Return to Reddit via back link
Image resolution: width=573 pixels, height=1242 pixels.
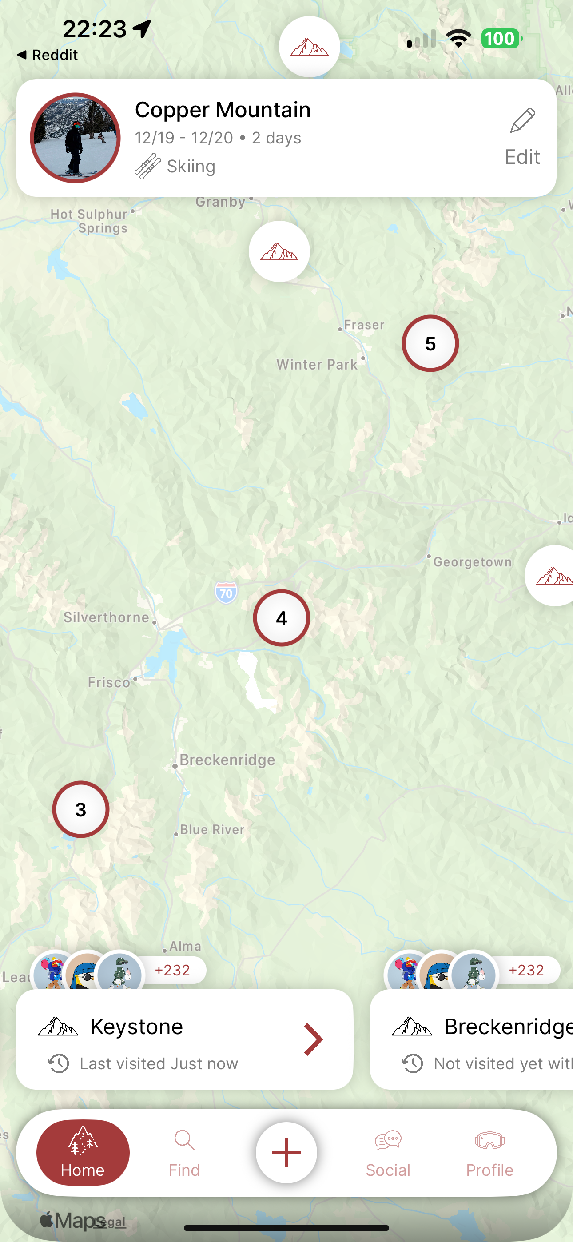tap(47, 55)
